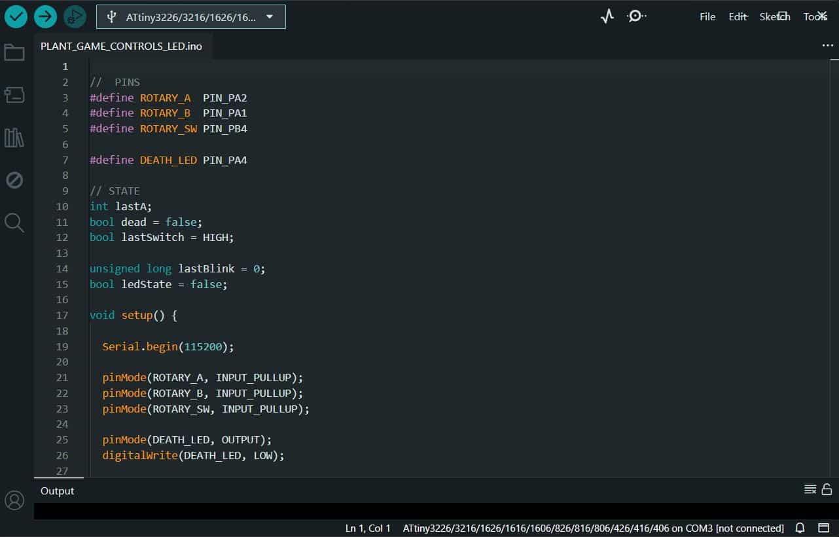
Task: Open the Library Manager books icon
Action: click(x=14, y=138)
